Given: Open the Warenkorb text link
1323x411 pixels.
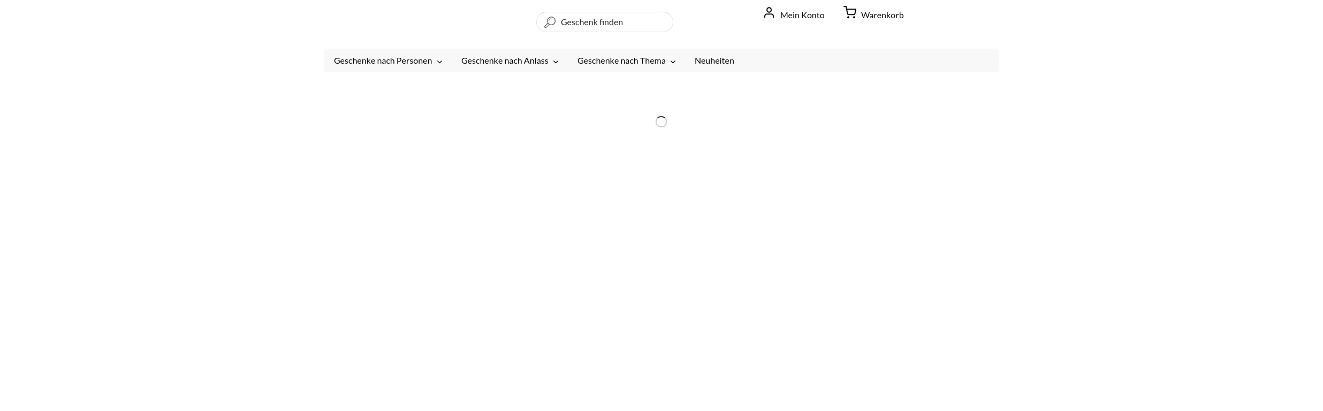Looking at the screenshot, I should [x=882, y=15].
